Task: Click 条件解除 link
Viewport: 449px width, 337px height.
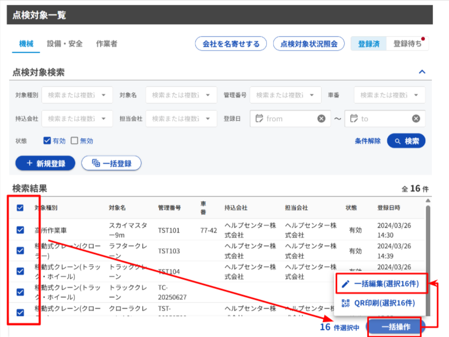Action: (368, 141)
